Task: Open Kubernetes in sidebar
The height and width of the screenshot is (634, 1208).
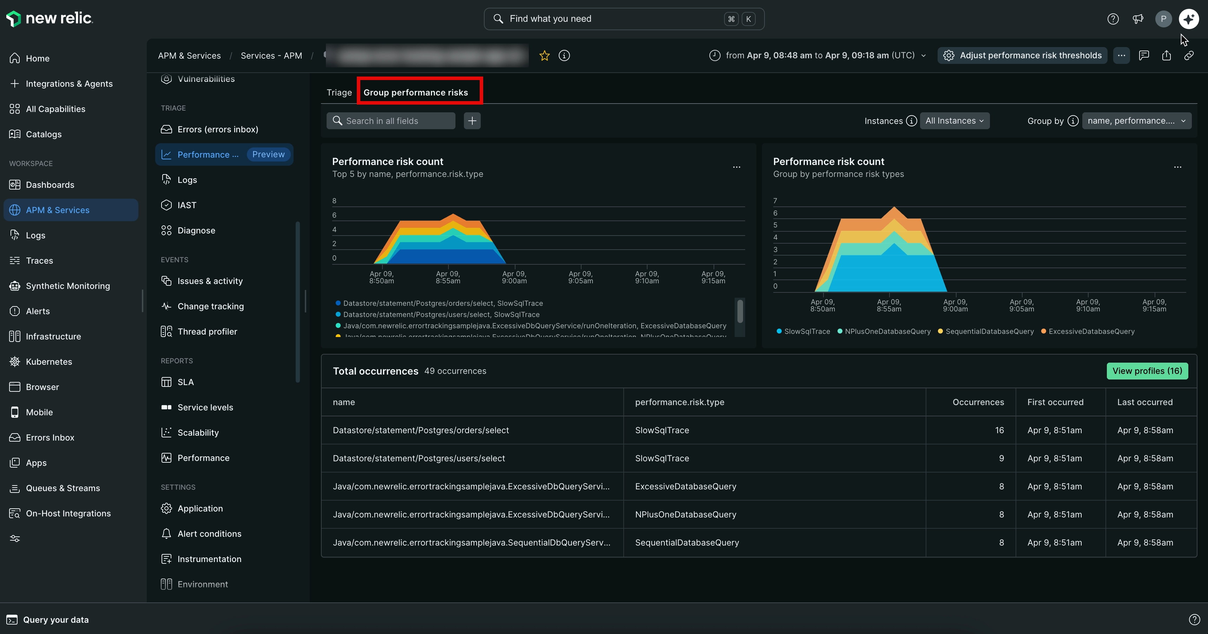Action: (x=71, y=362)
